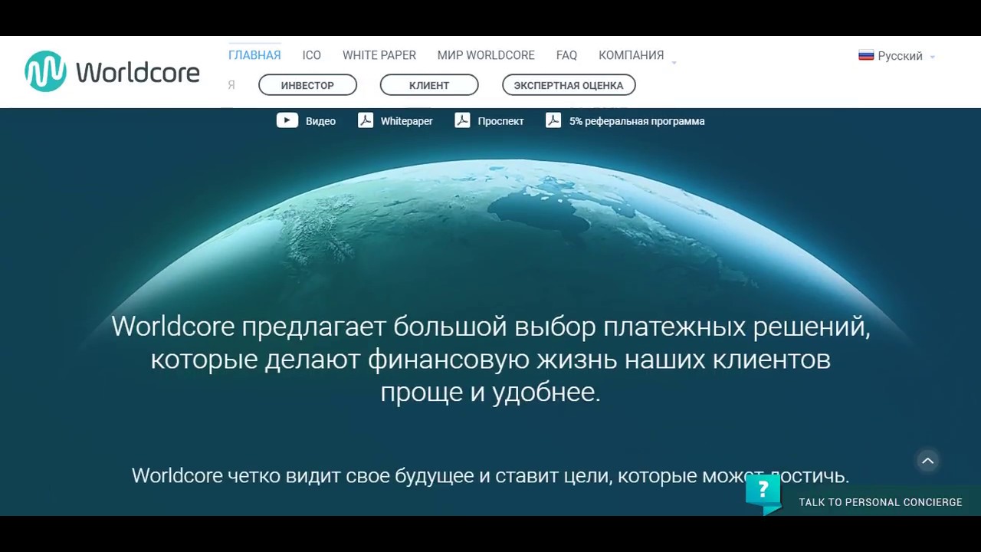The image size is (981, 552).
Task: Open the FAQ menu item
Action: [x=566, y=55]
